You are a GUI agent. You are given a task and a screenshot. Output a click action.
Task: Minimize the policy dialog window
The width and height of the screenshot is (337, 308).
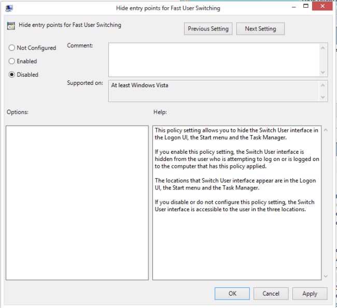294,7
